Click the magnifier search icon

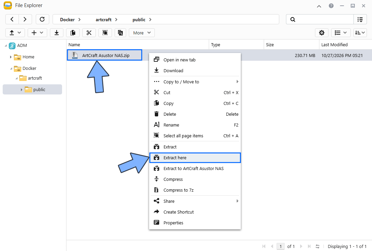(x=293, y=20)
